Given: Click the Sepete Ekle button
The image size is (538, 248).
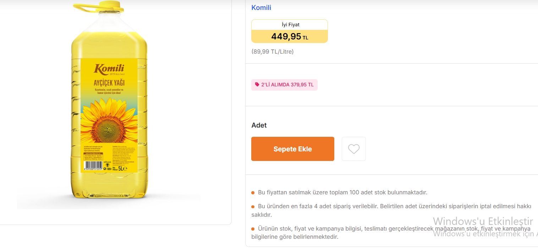Looking at the screenshot, I should (292, 149).
